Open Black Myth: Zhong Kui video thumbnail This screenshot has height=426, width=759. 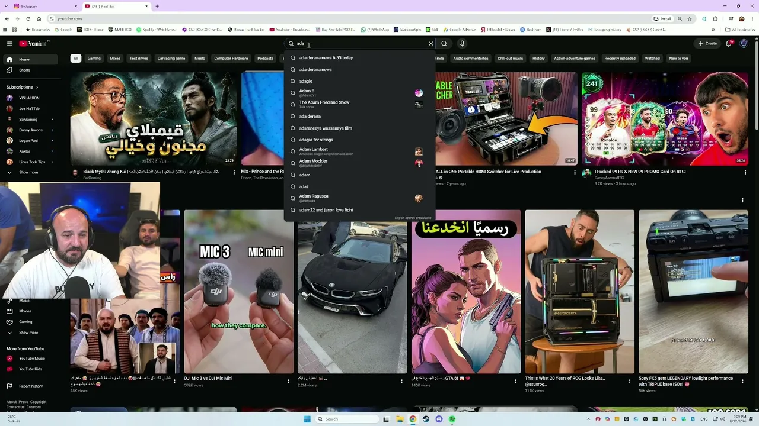click(153, 119)
